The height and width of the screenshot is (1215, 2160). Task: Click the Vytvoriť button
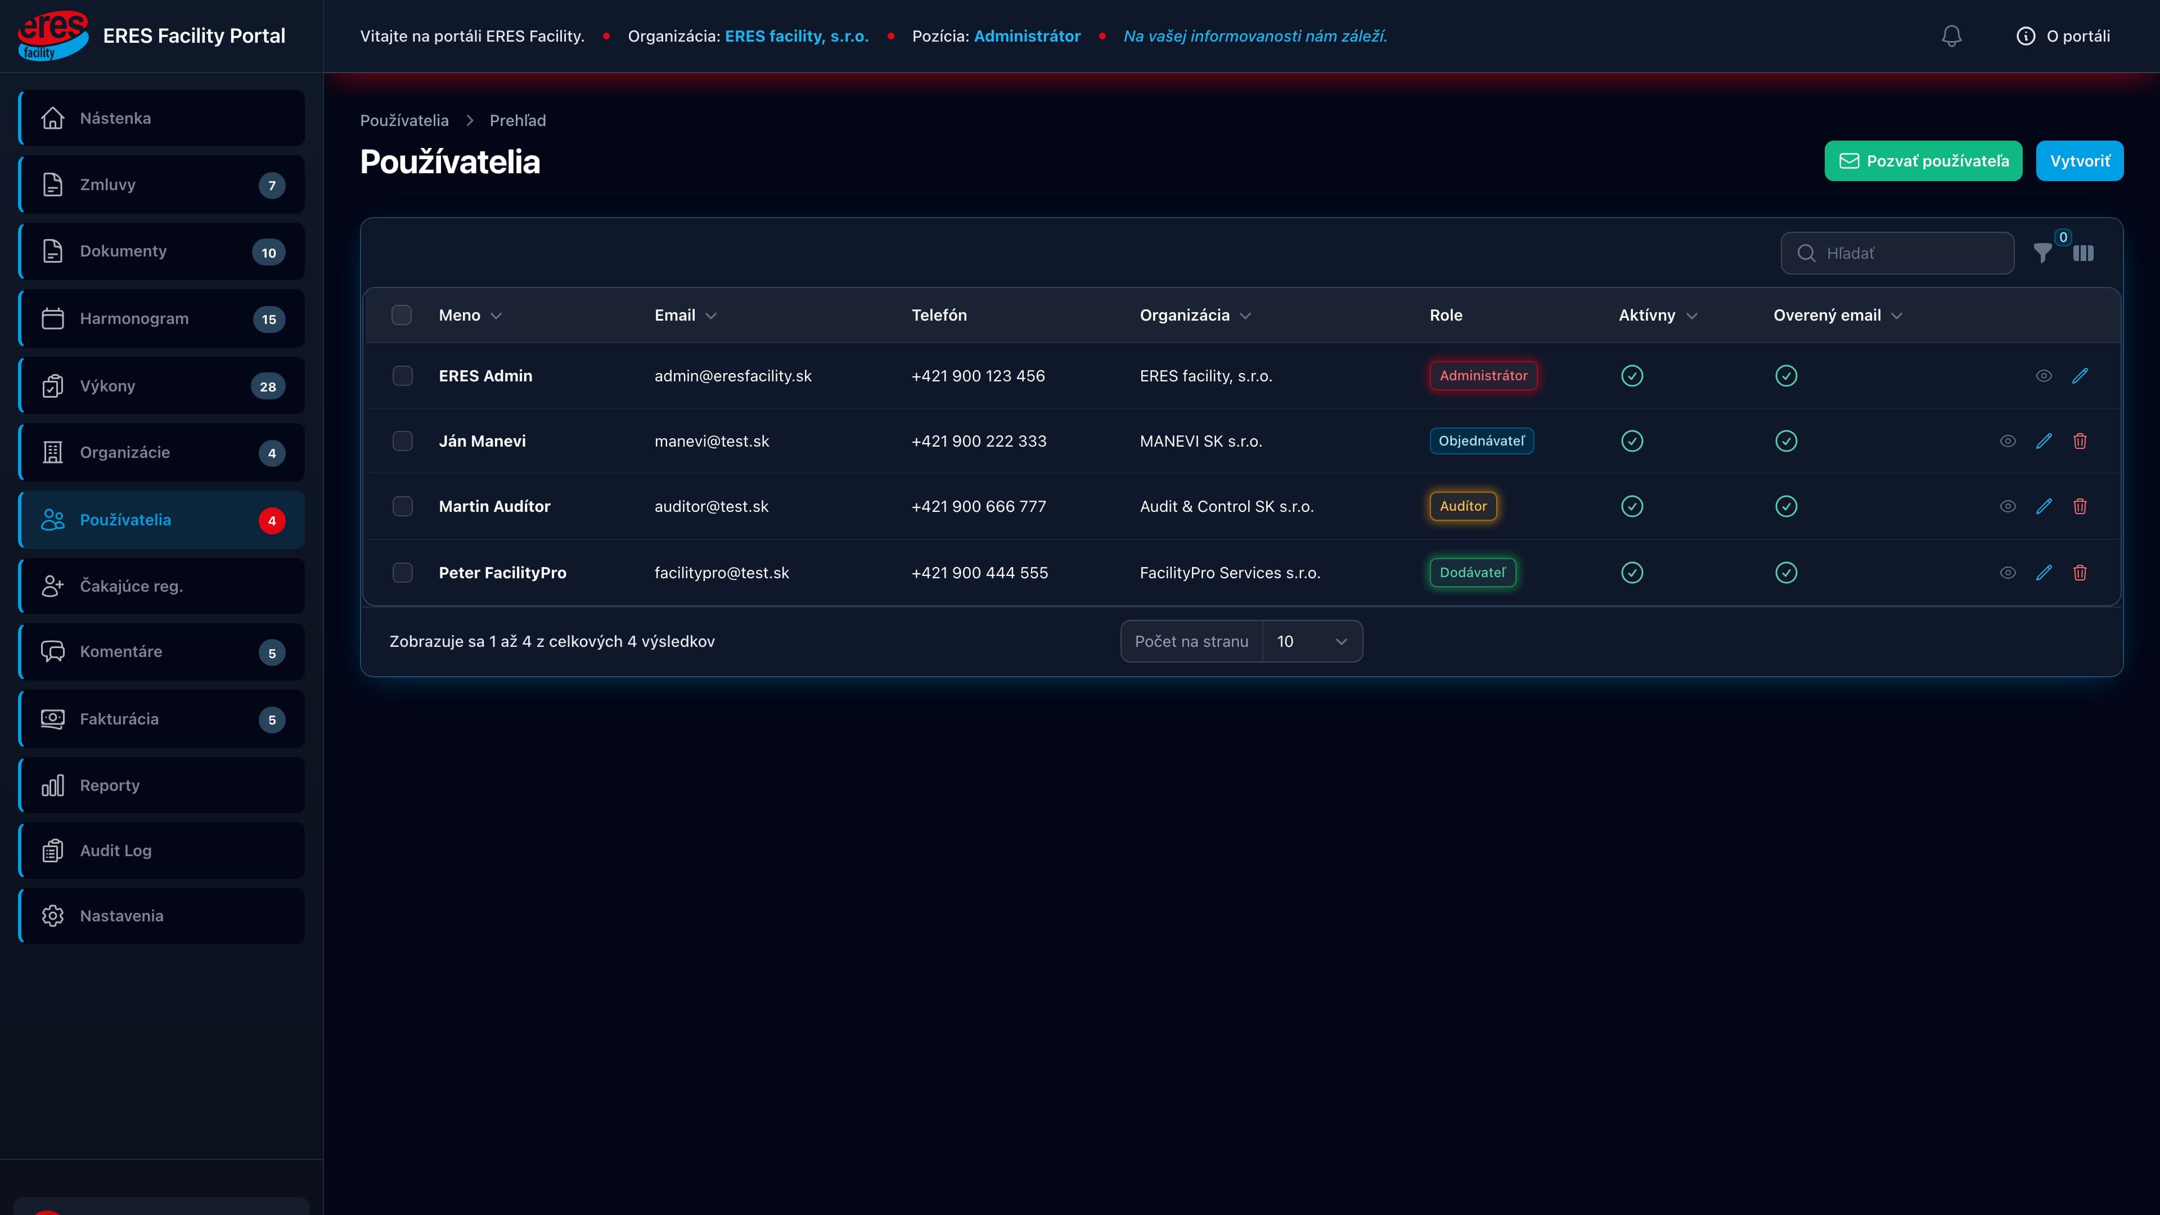coord(2080,161)
